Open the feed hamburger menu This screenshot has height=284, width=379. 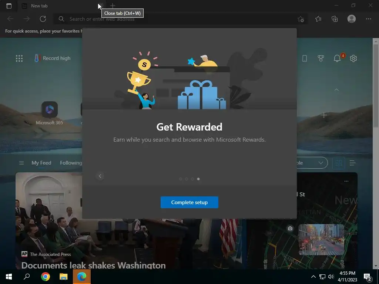click(x=21, y=163)
